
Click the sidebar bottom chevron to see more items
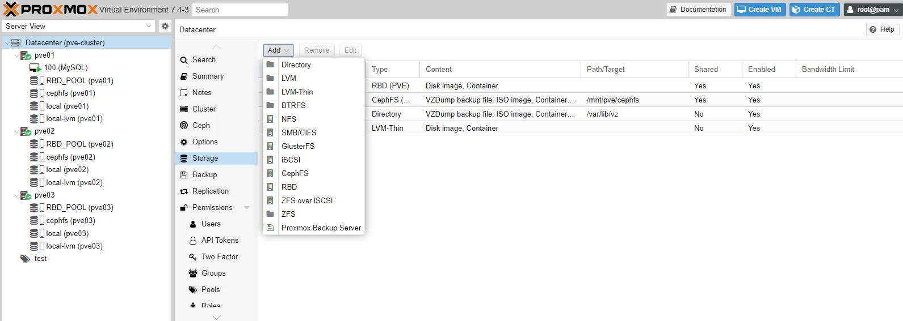[216, 317]
